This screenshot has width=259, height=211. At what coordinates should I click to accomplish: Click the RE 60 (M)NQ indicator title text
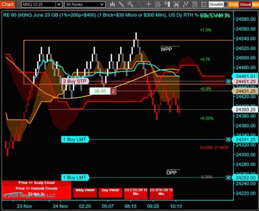click(x=116, y=15)
